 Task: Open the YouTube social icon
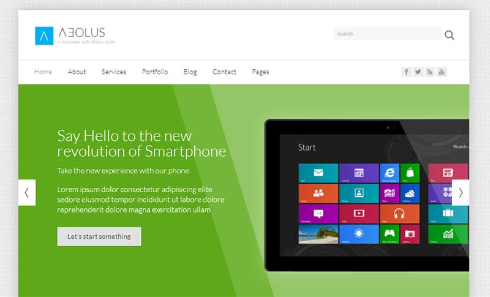442,72
